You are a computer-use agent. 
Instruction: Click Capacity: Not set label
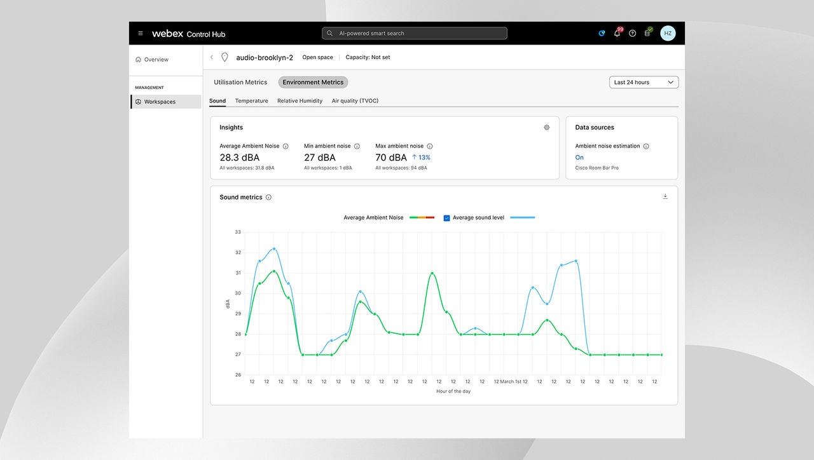(x=368, y=57)
